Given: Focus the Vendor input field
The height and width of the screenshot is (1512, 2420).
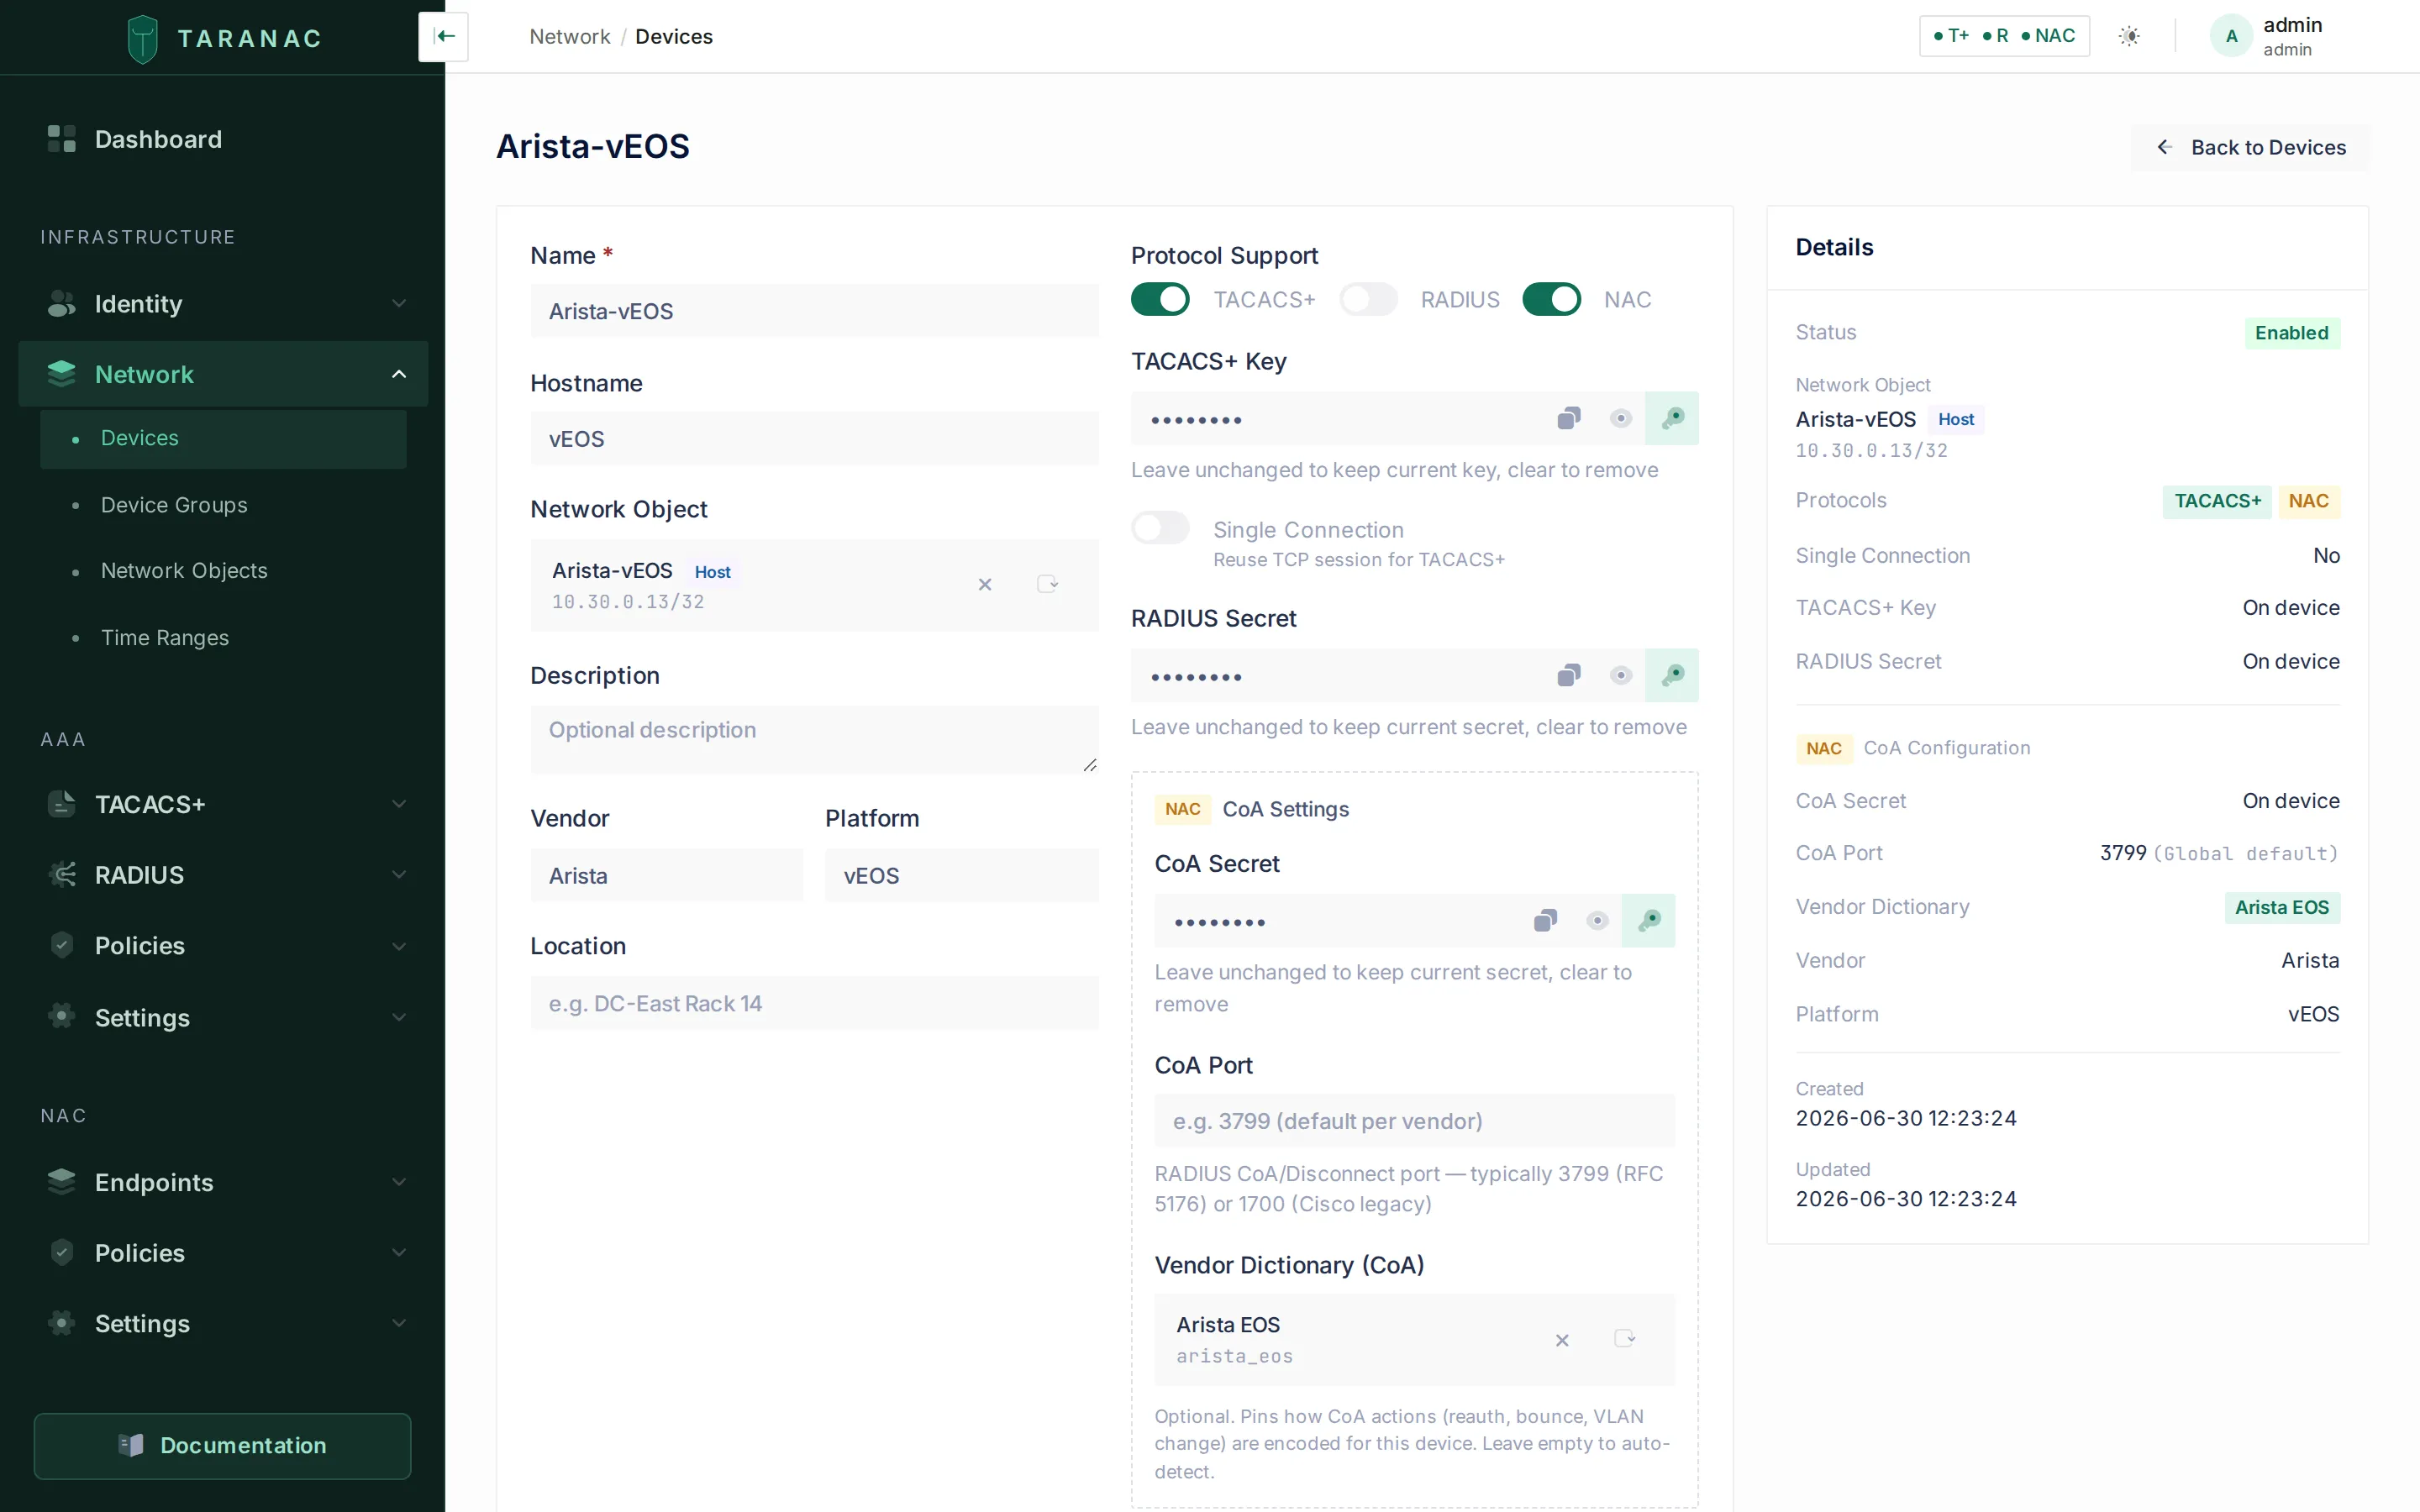Looking at the screenshot, I should click(667, 875).
